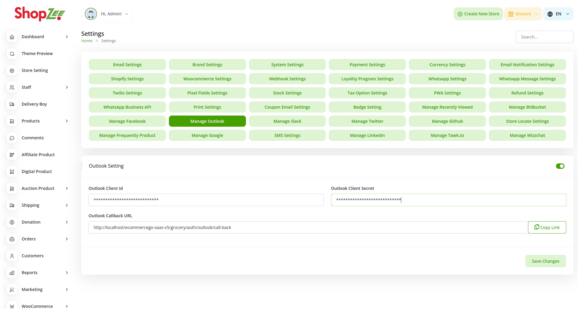Click the admin avatar picture
Image resolution: width=578 pixels, height=325 pixels.
point(91,14)
